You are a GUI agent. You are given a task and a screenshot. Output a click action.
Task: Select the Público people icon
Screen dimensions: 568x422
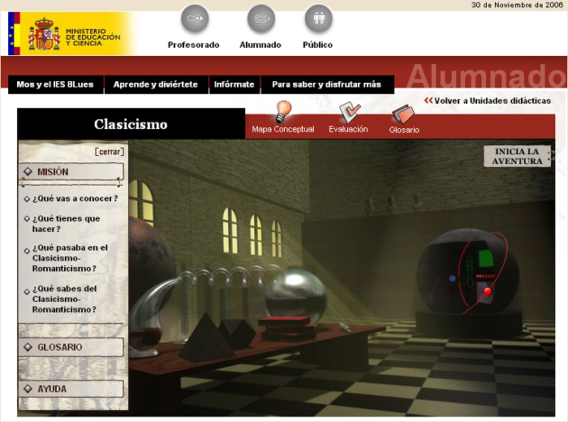tap(318, 19)
